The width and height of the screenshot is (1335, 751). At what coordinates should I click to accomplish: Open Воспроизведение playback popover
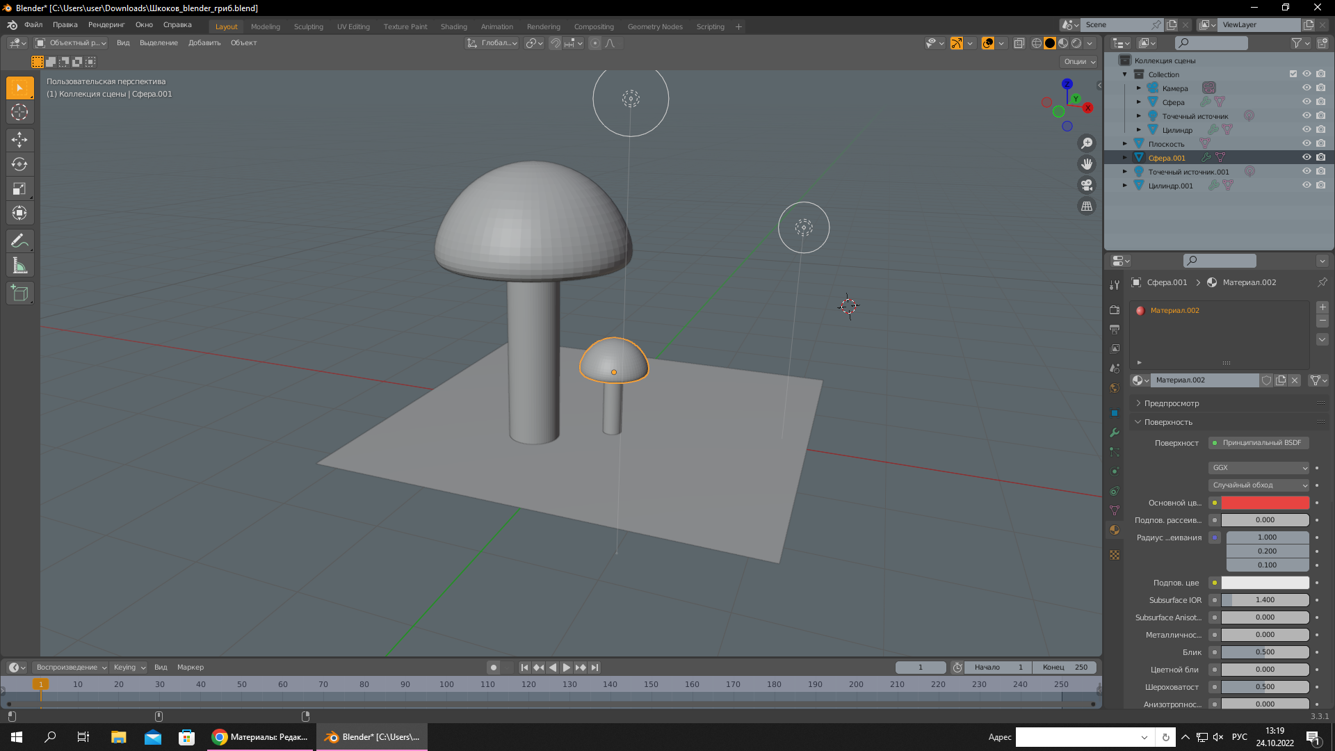[70, 668]
